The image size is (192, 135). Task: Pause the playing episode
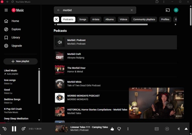tap(14, 129)
